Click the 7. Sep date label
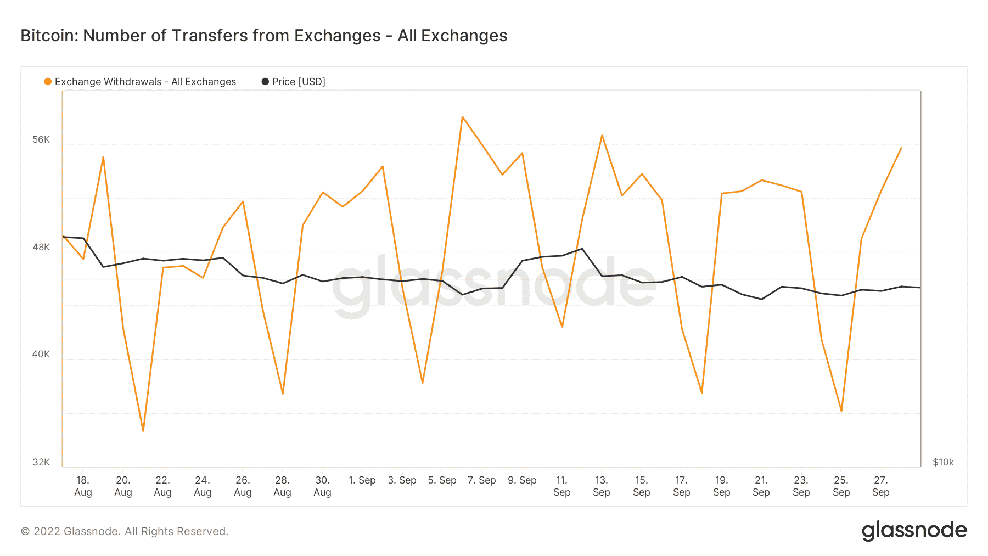This screenshot has height=556, width=988. pos(481,480)
